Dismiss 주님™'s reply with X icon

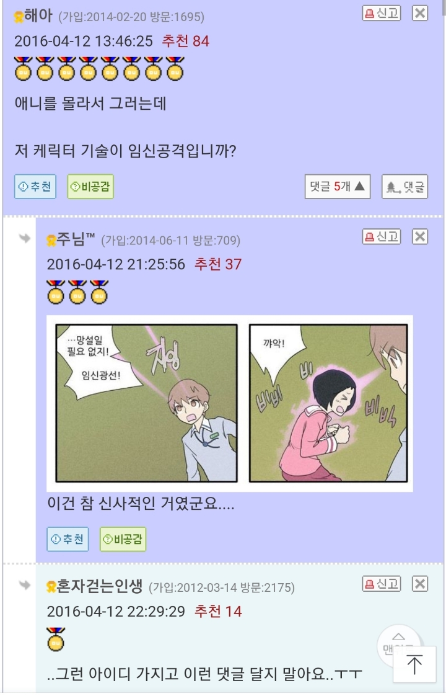point(420,236)
